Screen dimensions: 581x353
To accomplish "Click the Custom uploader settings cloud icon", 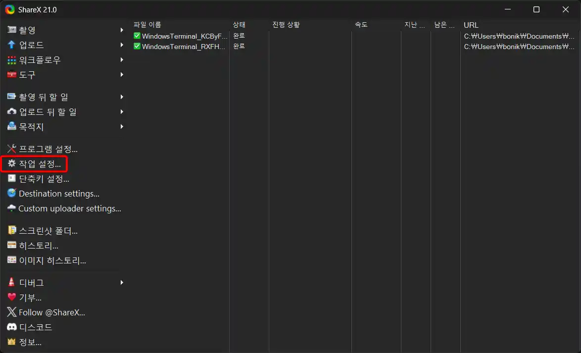I will tap(11, 208).
